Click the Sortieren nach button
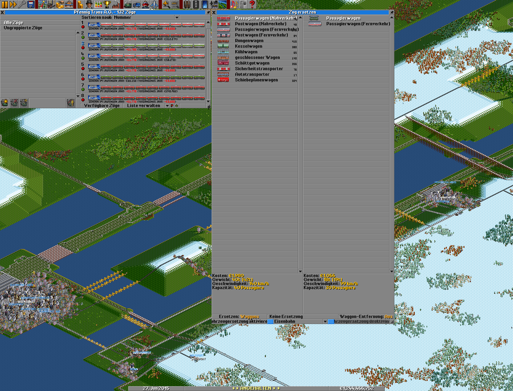The height and width of the screenshot is (391, 513). point(97,18)
